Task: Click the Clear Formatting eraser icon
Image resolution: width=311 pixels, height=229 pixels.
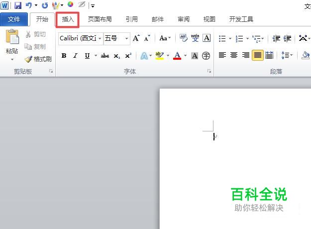Action: point(184,38)
